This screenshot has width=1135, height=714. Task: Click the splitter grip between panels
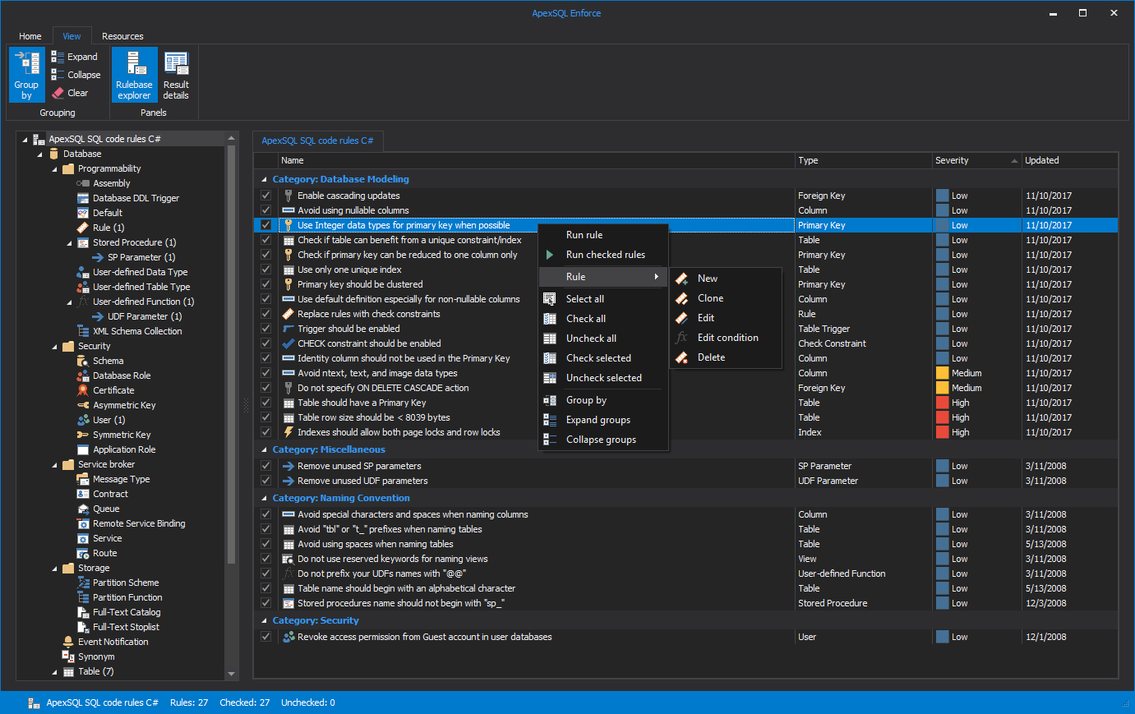tap(245, 405)
